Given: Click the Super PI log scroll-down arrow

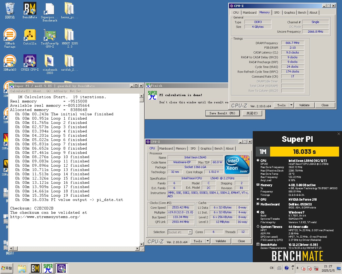Looking at the screenshot, I should pos(142,244).
